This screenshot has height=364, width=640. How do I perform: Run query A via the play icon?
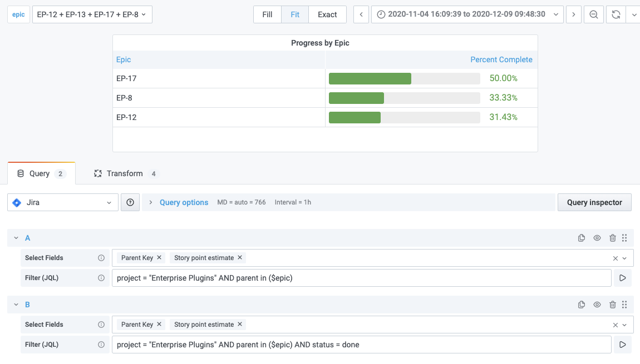[x=622, y=277]
